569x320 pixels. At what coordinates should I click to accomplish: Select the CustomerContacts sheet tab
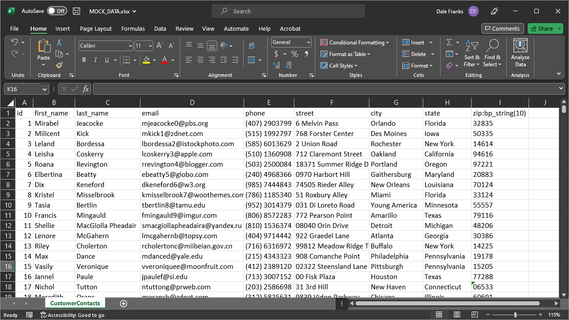pos(75,303)
